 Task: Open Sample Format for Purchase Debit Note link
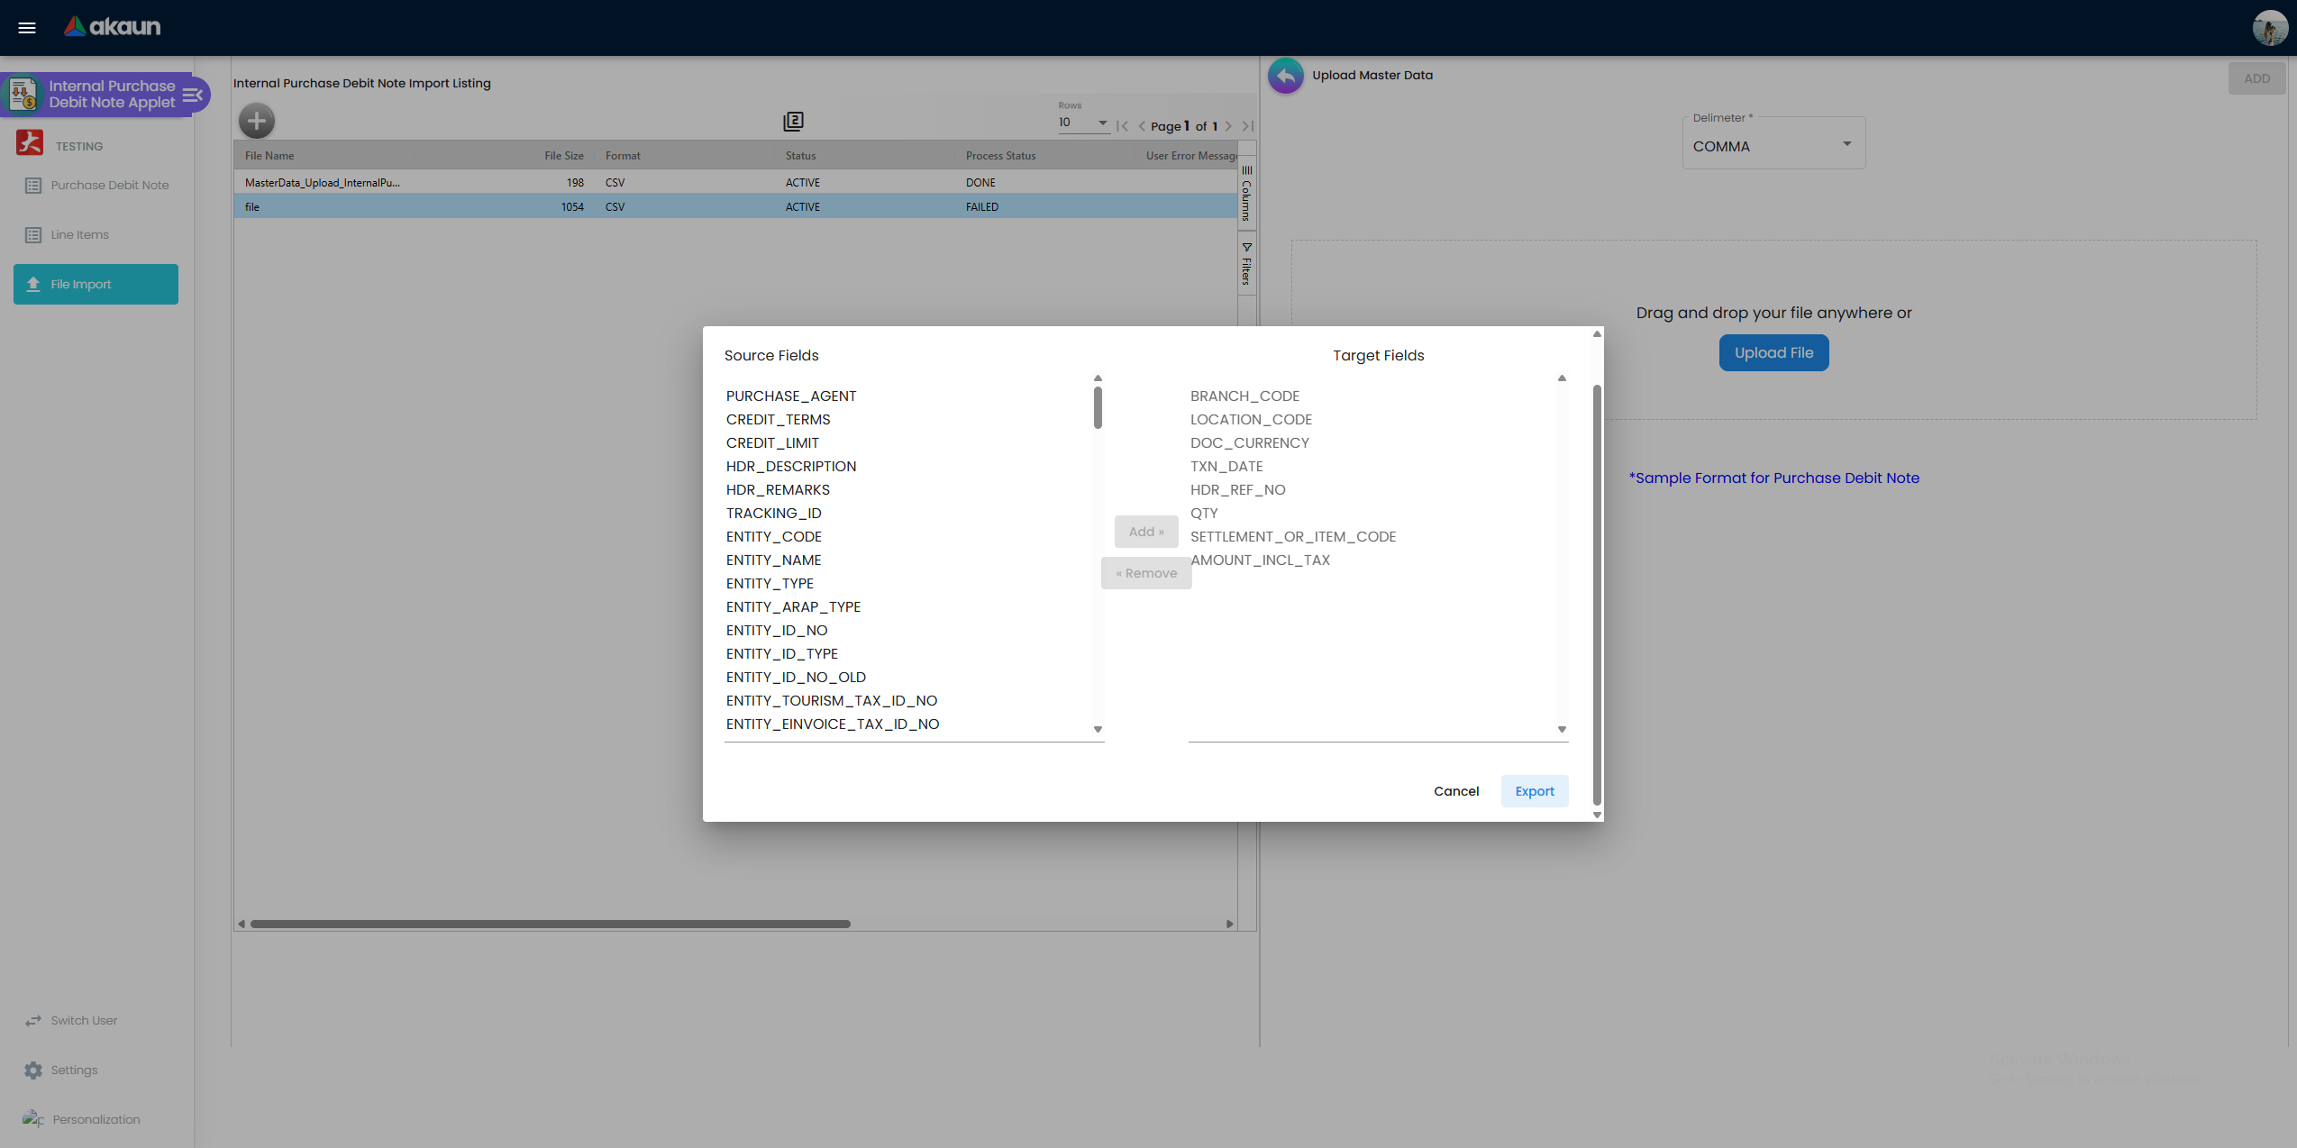tap(1773, 478)
